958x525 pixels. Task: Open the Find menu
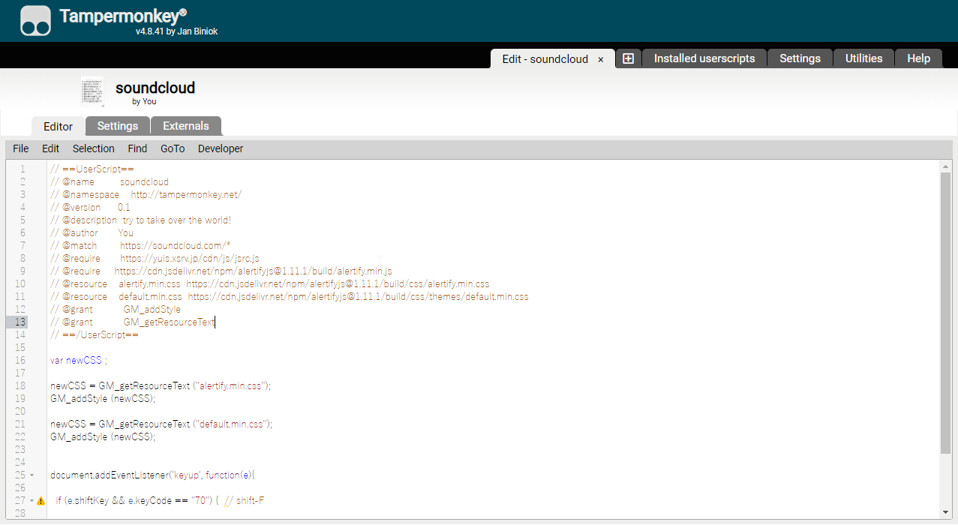point(137,148)
